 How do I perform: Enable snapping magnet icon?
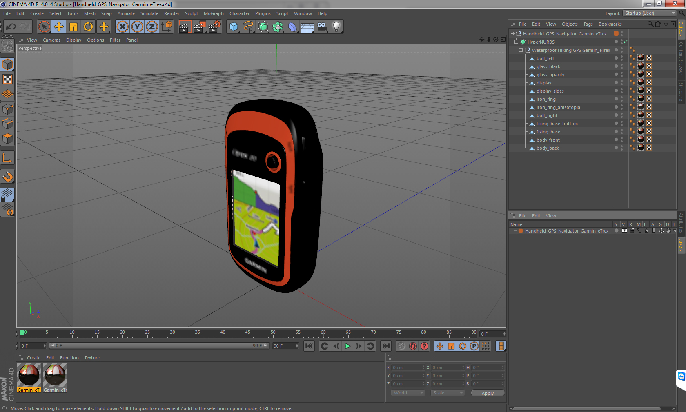8,176
